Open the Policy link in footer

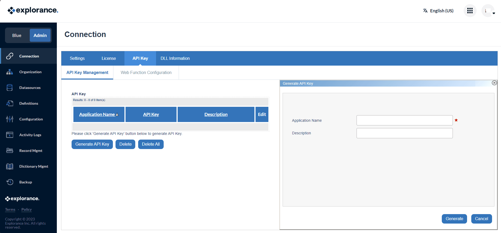click(x=27, y=209)
